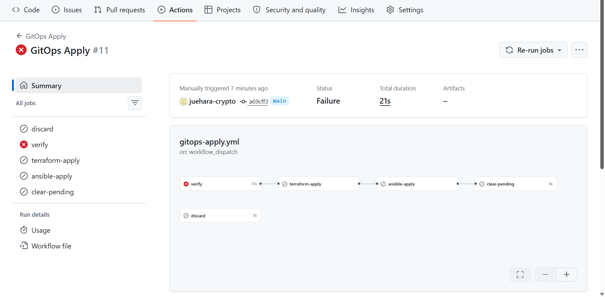Click the skipped icon beside sidebar discard
605x297 pixels.
coord(24,129)
